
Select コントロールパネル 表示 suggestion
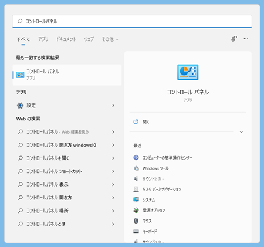point(67,184)
